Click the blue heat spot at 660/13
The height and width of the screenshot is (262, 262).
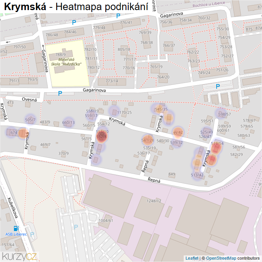click(68, 122)
